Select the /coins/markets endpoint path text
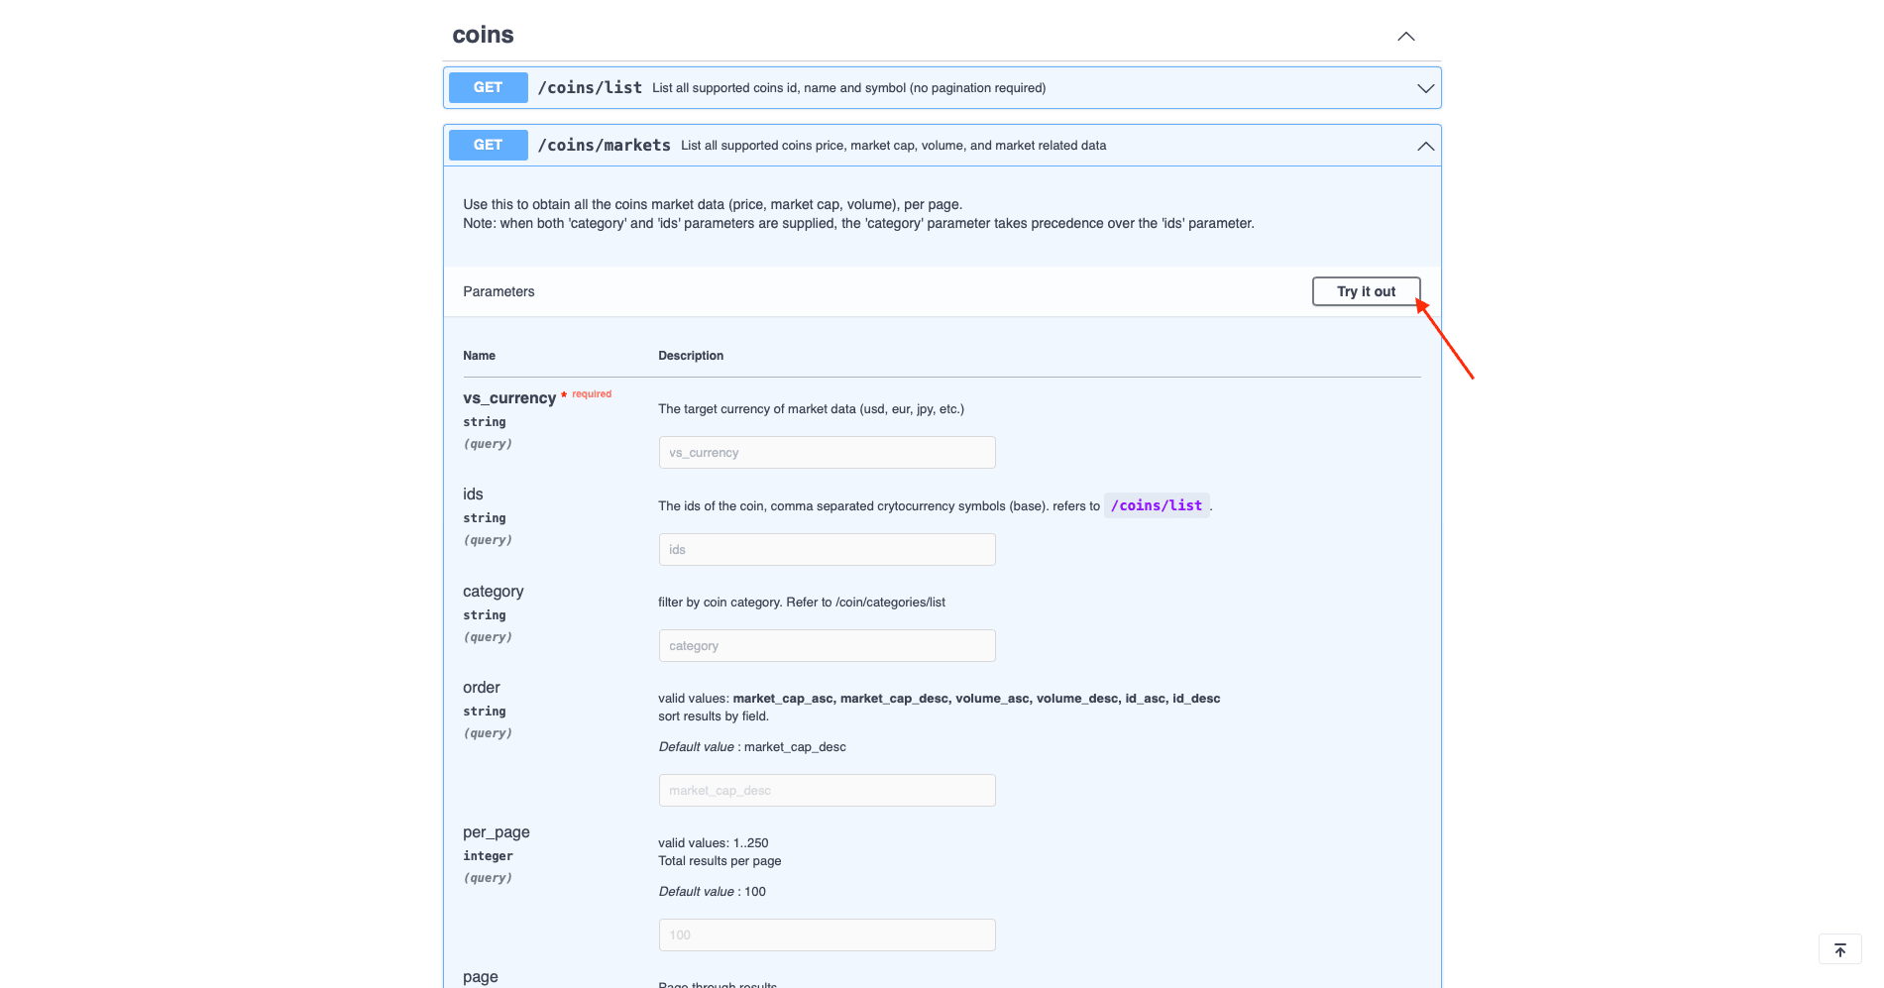Screen dimensions: 1884x988 point(604,145)
